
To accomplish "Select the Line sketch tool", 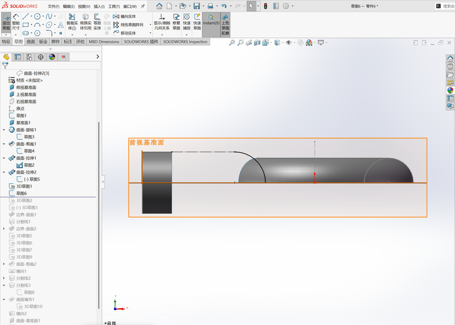I will 25,16.
